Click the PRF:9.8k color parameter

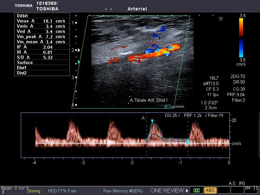(x=236, y=95)
